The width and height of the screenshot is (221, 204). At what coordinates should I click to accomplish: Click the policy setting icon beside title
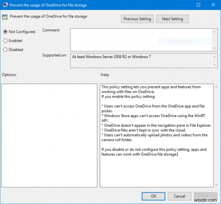point(5,17)
